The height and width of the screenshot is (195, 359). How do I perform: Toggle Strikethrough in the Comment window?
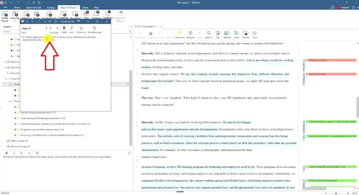click(x=94, y=29)
